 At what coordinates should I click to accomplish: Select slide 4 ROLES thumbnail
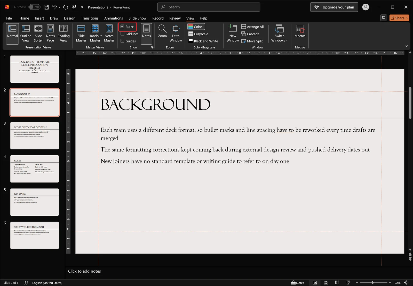pyautogui.click(x=35, y=169)
